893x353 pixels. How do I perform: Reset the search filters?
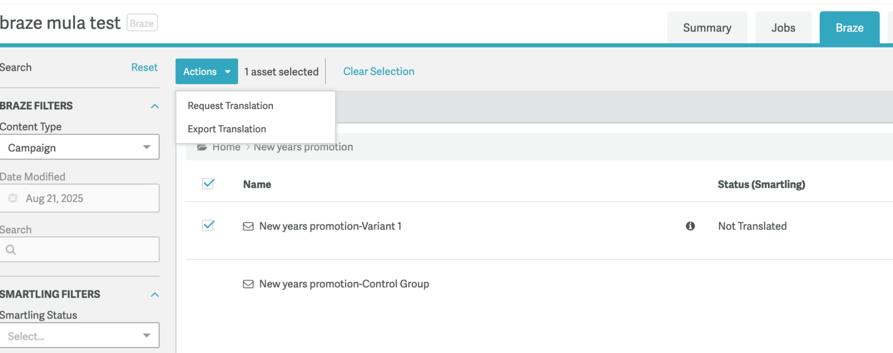point(144,67)
